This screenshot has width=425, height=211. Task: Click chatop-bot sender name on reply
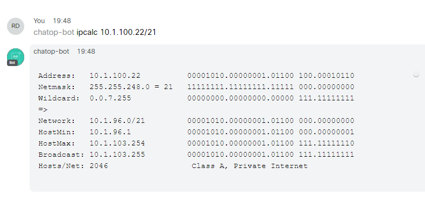click(x=51, y=52)
